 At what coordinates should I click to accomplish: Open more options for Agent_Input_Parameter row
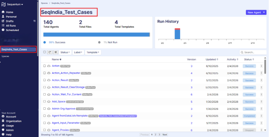point(261,123)
